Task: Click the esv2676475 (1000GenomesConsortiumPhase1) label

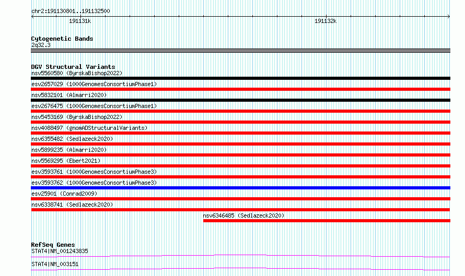Action: click(x=94, y=106)
